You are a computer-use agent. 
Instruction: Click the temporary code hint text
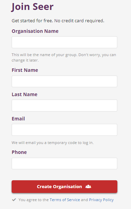point(53,143)
